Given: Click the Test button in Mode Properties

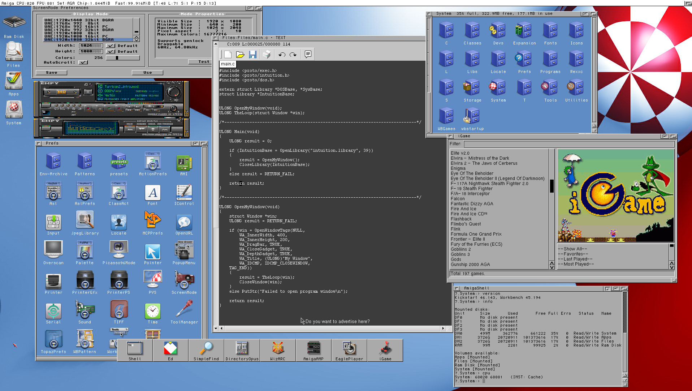Looking at the screenshot, I should (x=200, y=62).
